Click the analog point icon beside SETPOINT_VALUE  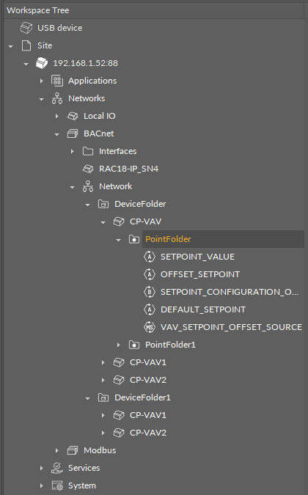150,257
